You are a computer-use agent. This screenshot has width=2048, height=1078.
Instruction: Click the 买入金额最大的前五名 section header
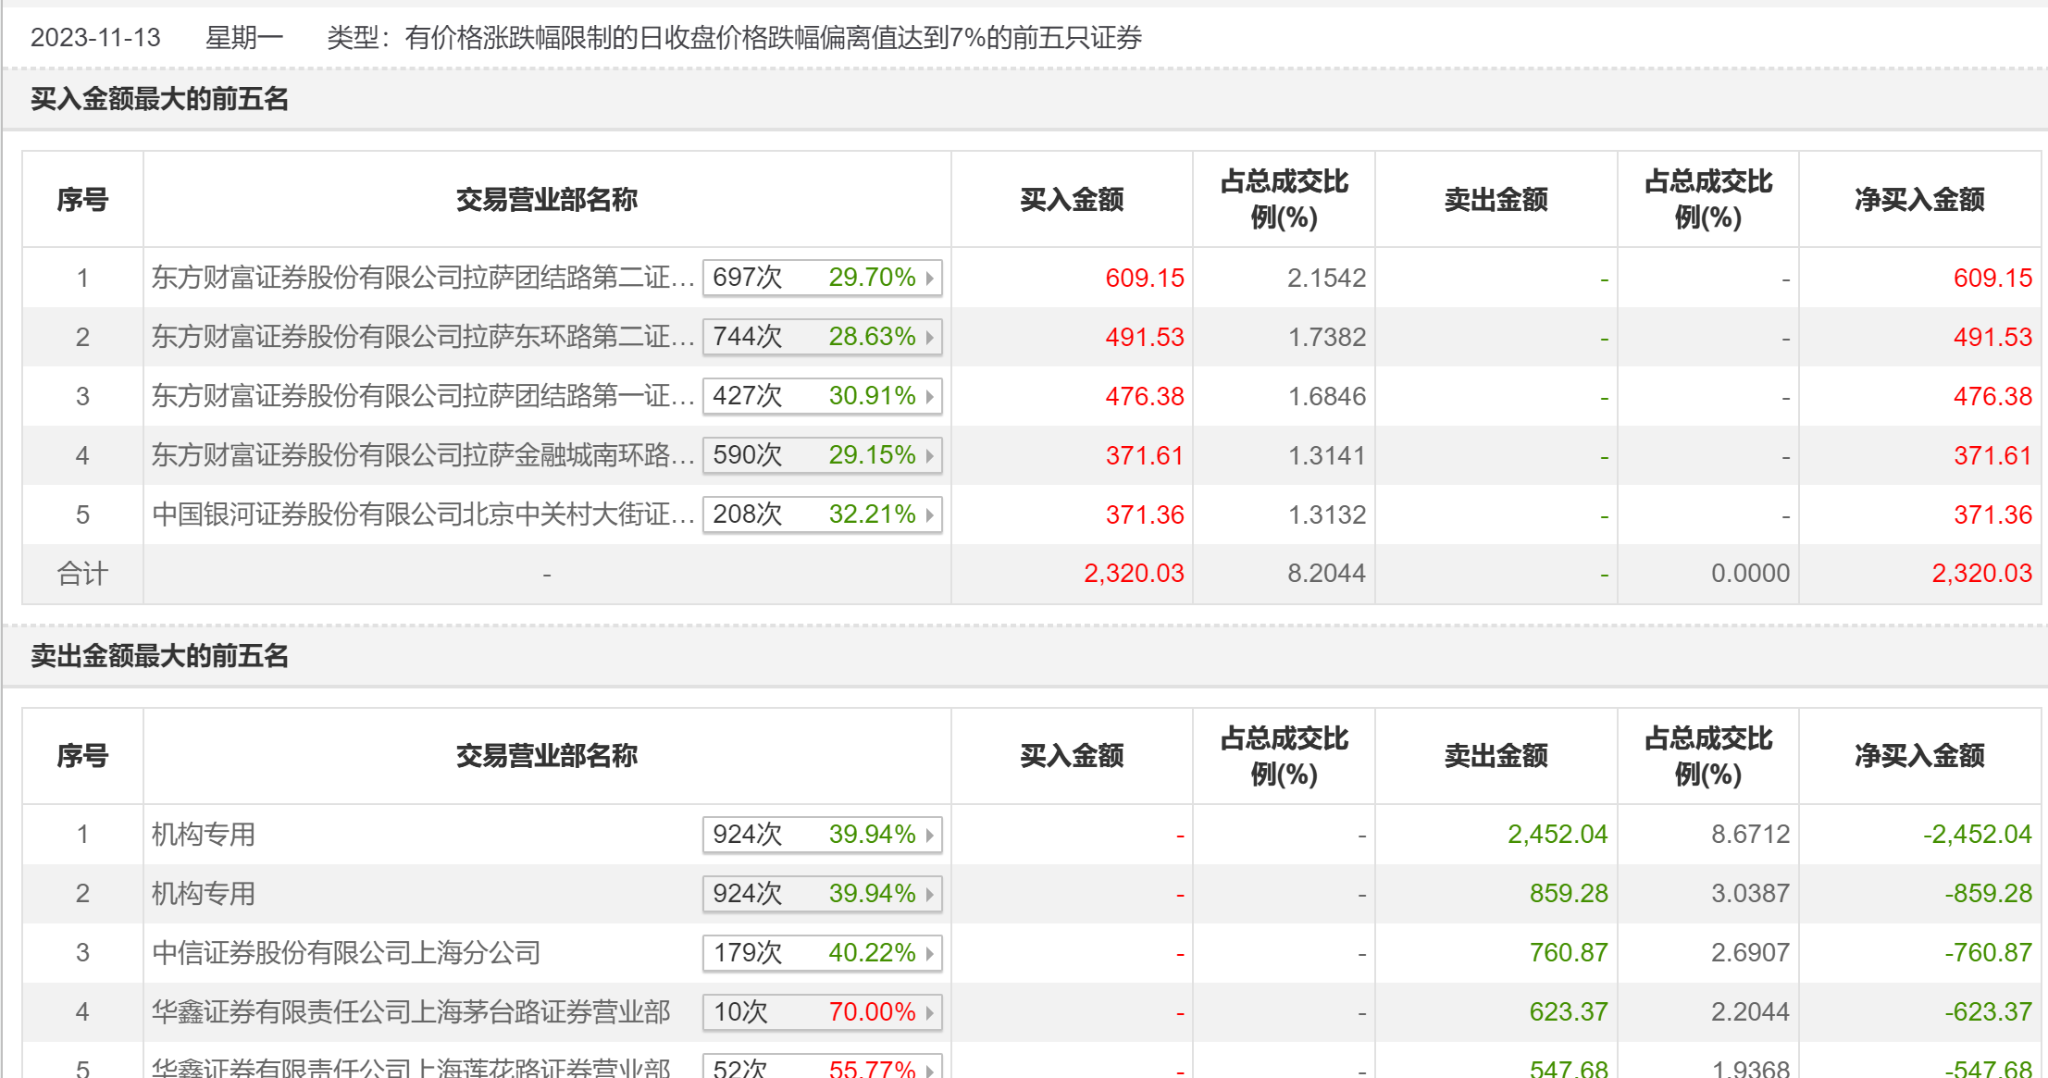tap(159, 99)
